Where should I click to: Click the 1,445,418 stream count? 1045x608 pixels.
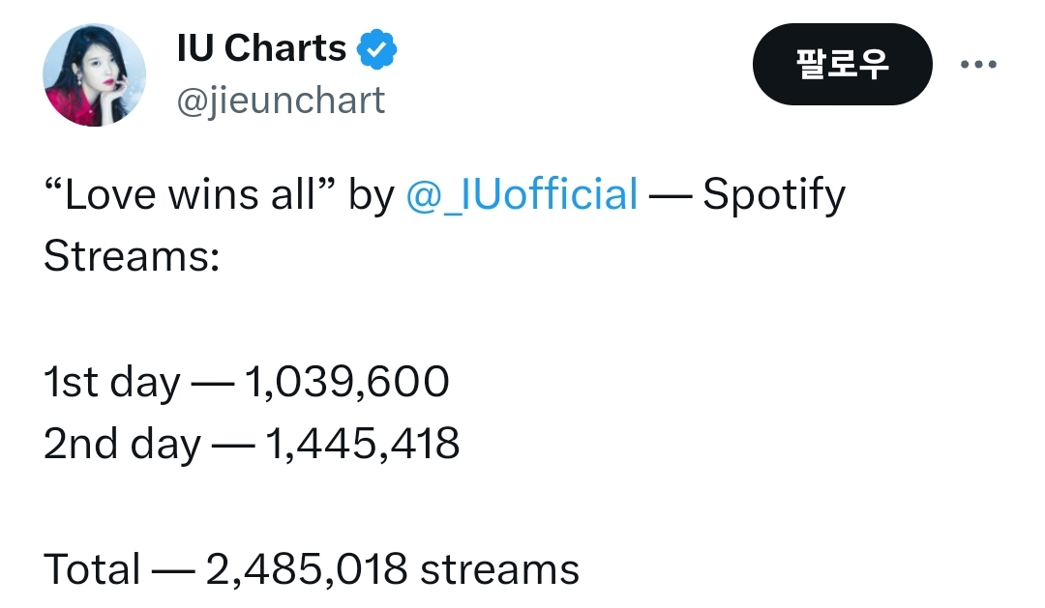pyautogui.click(x=359, y=445)
